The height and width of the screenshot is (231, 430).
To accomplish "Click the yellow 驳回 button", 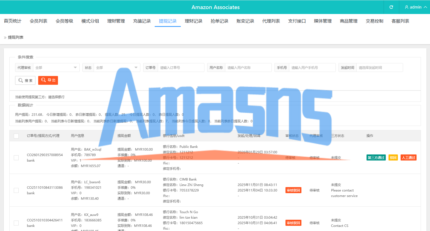I will (393, 157).
